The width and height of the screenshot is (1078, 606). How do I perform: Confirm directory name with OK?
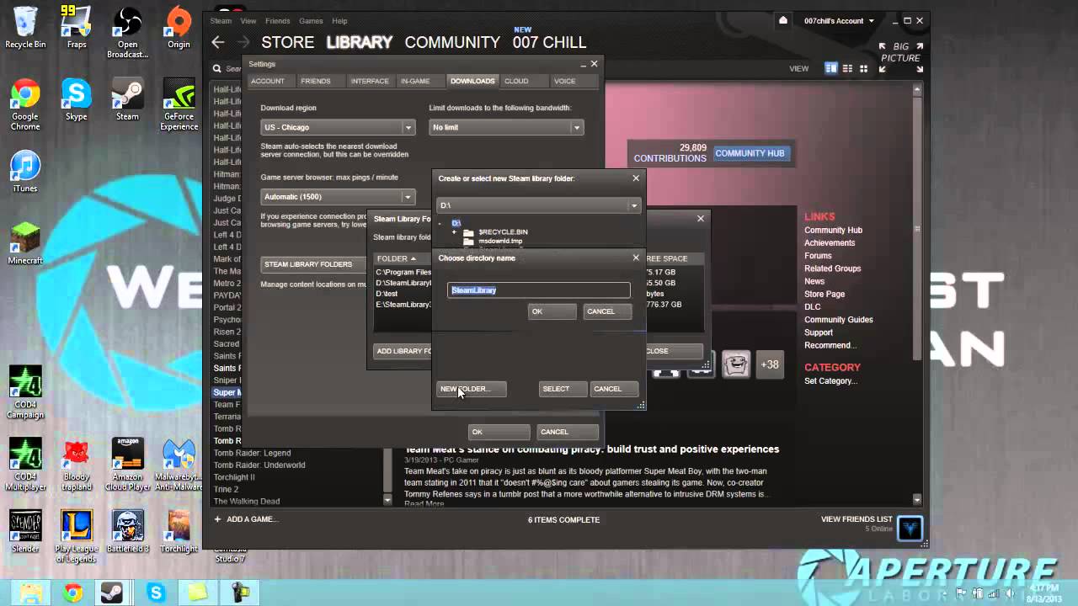[x=552, y=311]
